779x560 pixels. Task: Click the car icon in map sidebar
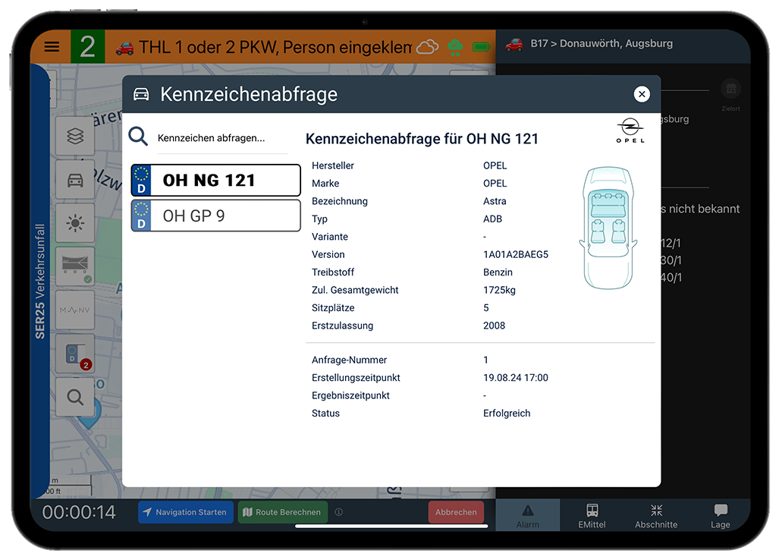(75, 180)
